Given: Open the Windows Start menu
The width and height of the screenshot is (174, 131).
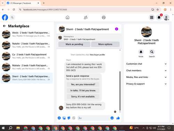Looking at the screenshot, I should tap(3, 128).
